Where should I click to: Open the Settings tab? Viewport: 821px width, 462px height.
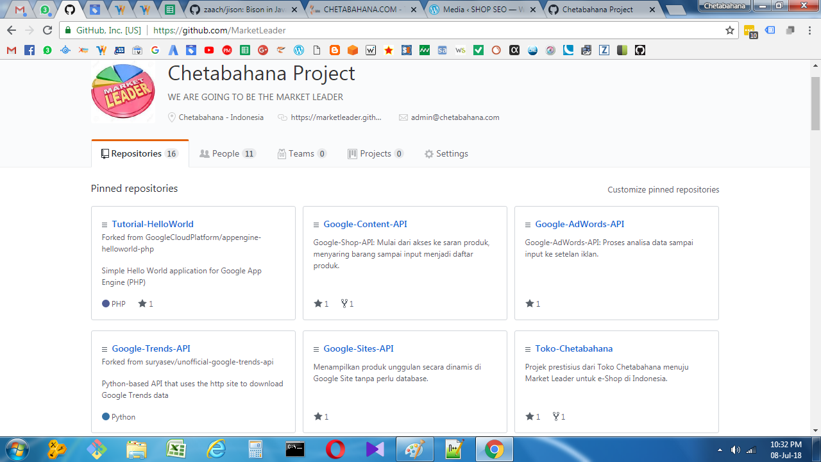[446, 153]
